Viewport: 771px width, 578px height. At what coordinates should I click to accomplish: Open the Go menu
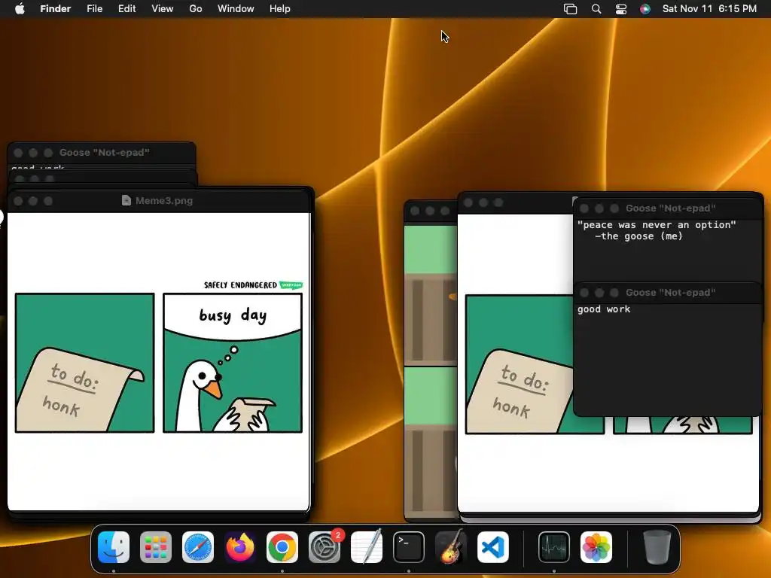tap(196, 9)
